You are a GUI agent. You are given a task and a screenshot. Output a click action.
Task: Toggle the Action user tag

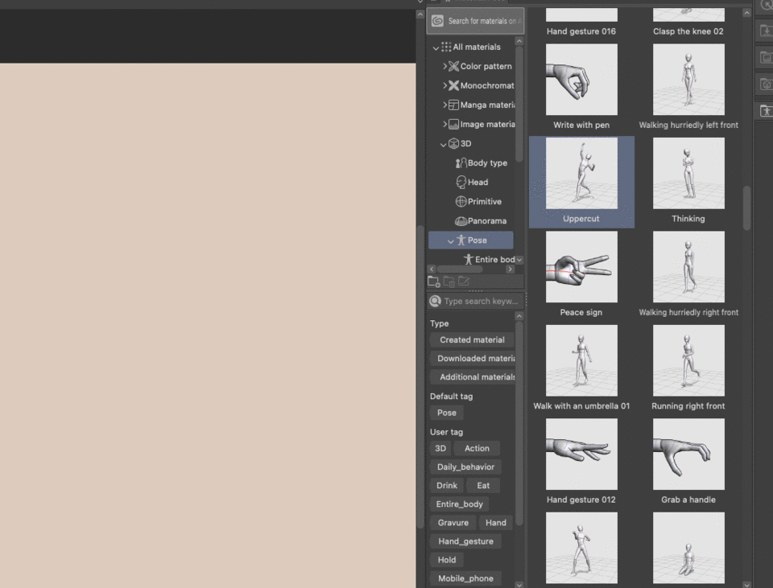point(477,449)
